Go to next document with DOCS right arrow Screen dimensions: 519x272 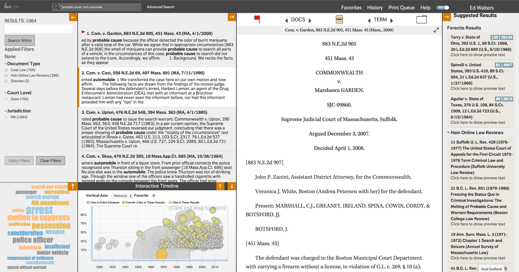click(310, 20)
